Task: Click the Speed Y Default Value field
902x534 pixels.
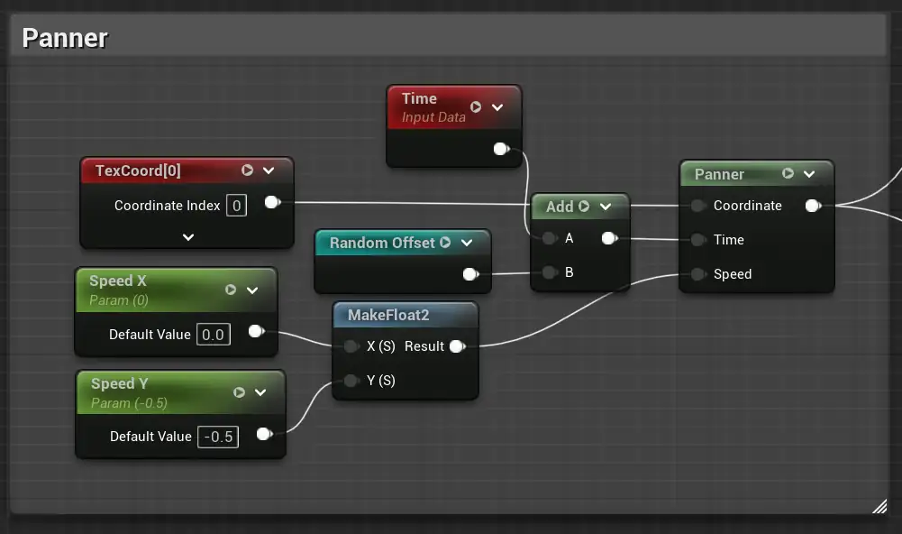Action: (218, 437)
